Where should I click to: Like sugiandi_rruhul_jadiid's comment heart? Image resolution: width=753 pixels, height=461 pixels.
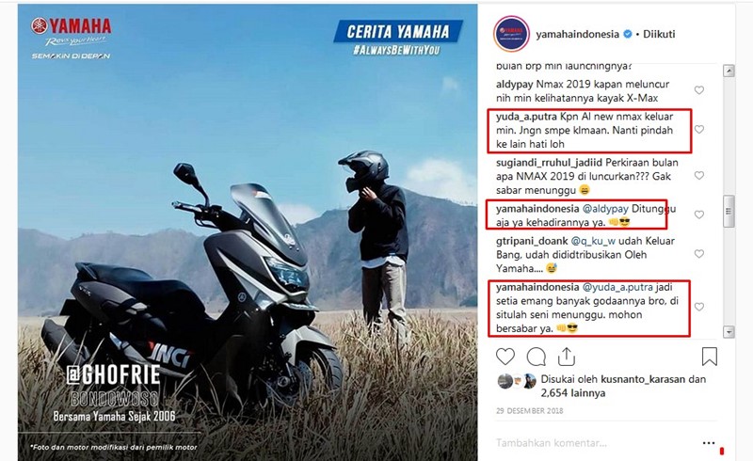click(x=699, y=176)
